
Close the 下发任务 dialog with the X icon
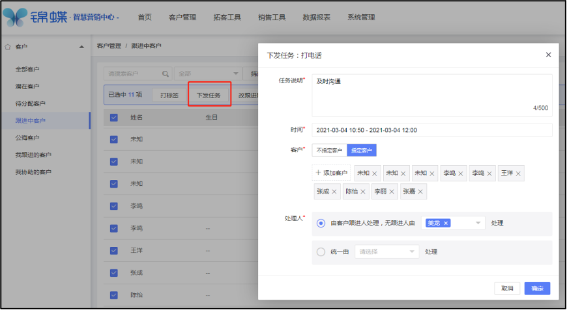coord(548,55)
